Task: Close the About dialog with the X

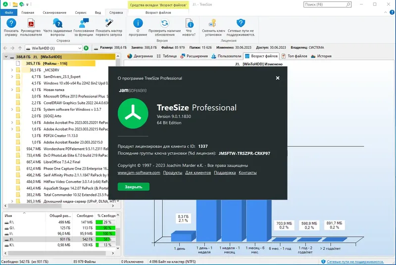Action: tap(278, 78)
